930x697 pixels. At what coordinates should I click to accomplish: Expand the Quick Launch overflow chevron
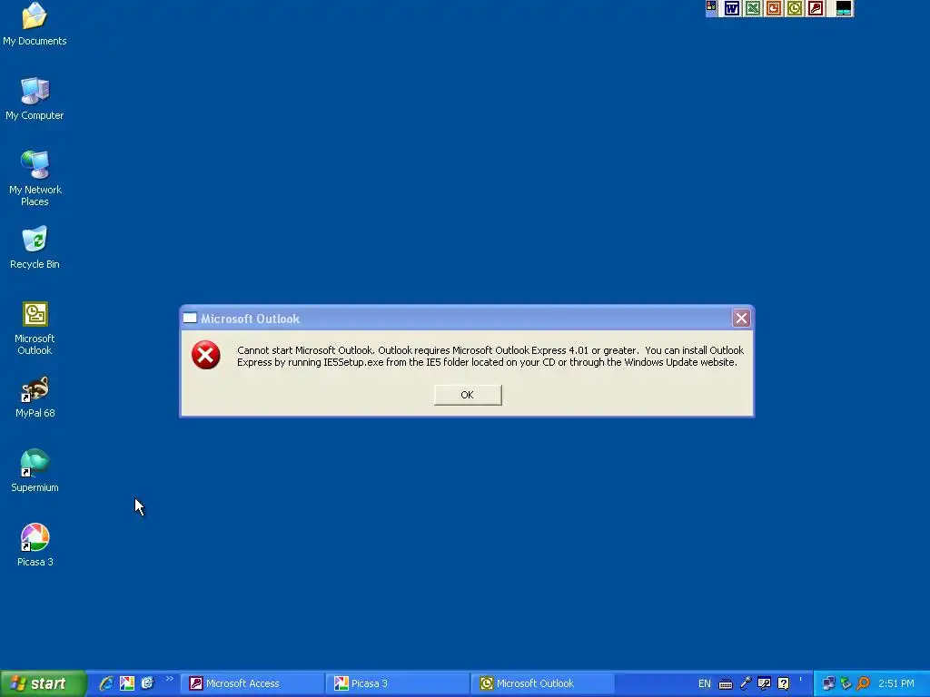(169, 679)
